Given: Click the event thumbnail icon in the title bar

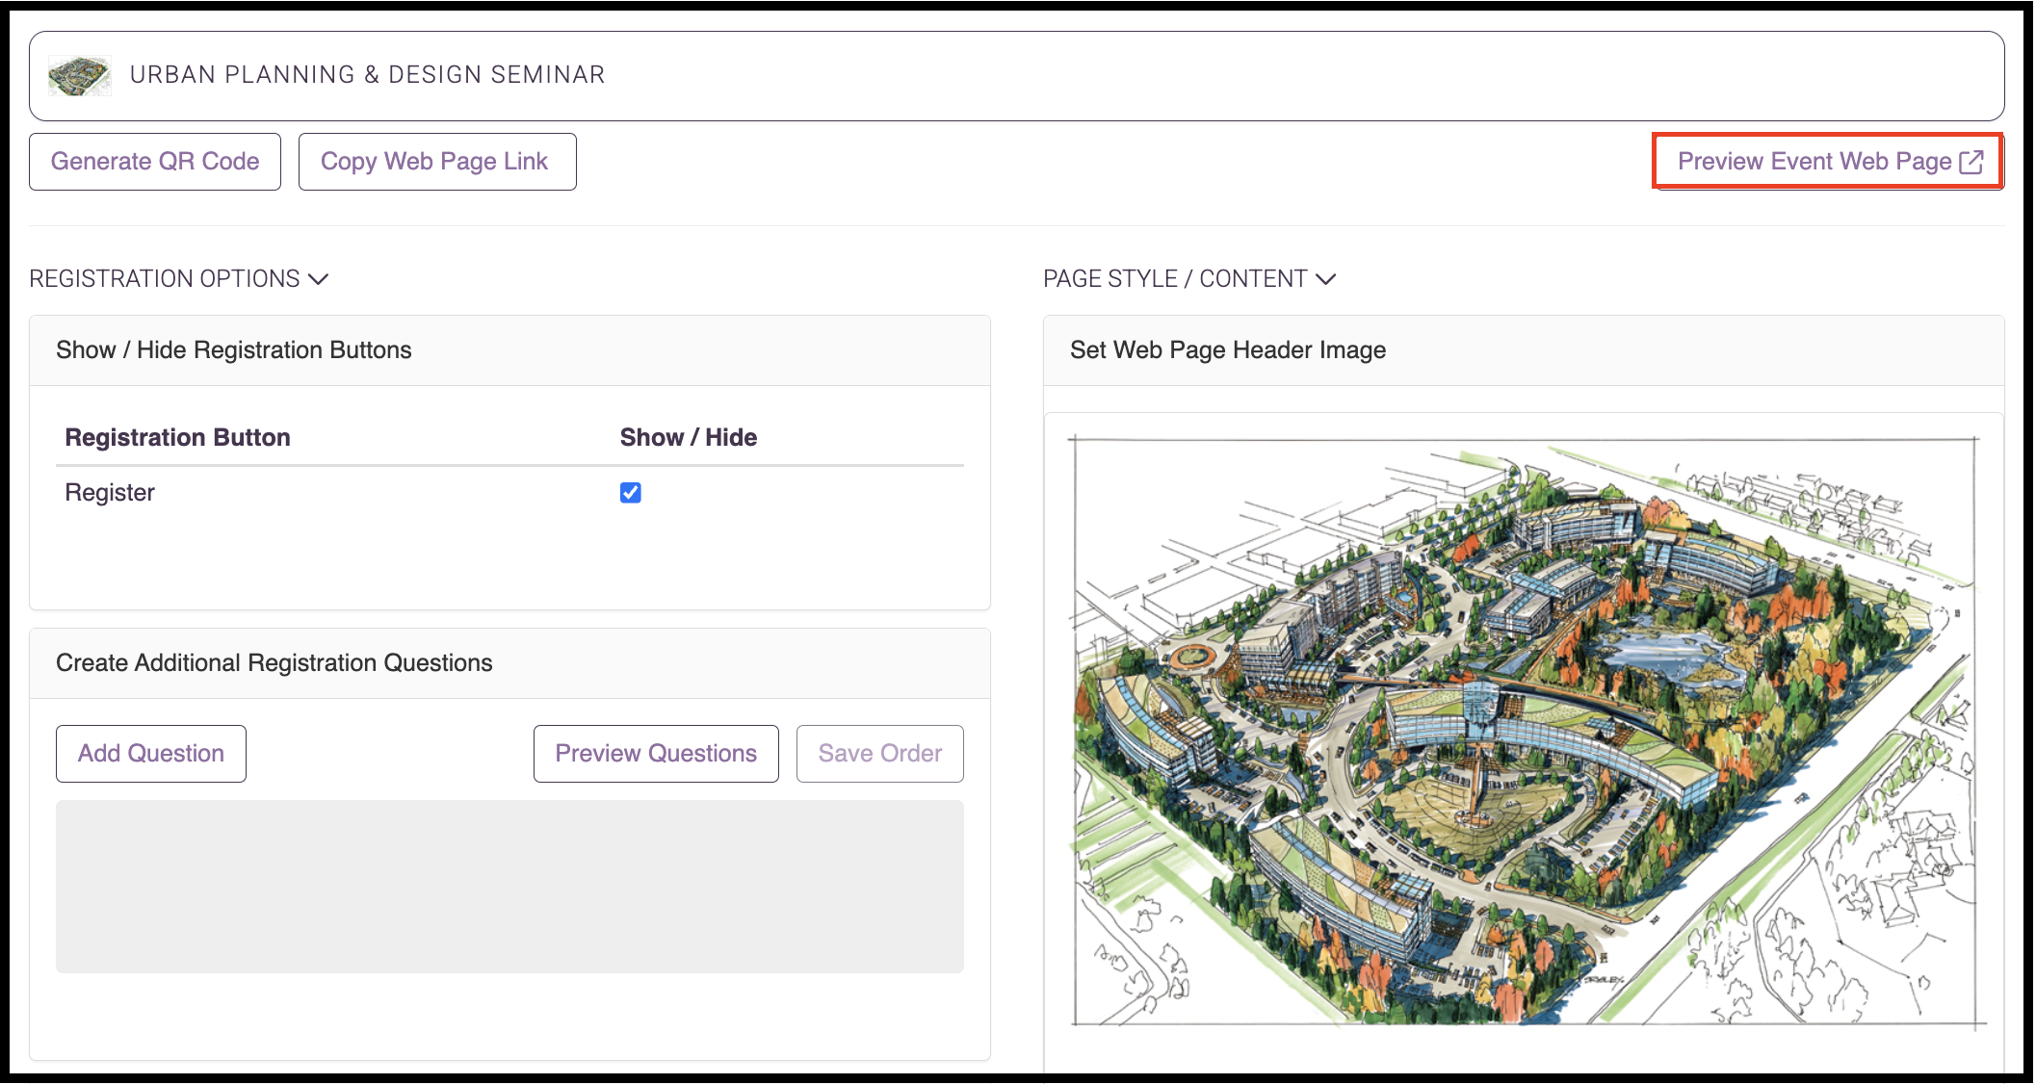Looking at the screenshot, I should [79, 76].
